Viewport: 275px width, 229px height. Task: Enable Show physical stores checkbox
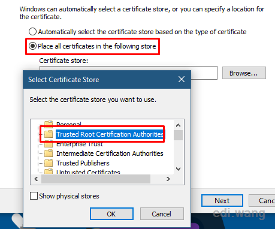click(x=34, y=196)
